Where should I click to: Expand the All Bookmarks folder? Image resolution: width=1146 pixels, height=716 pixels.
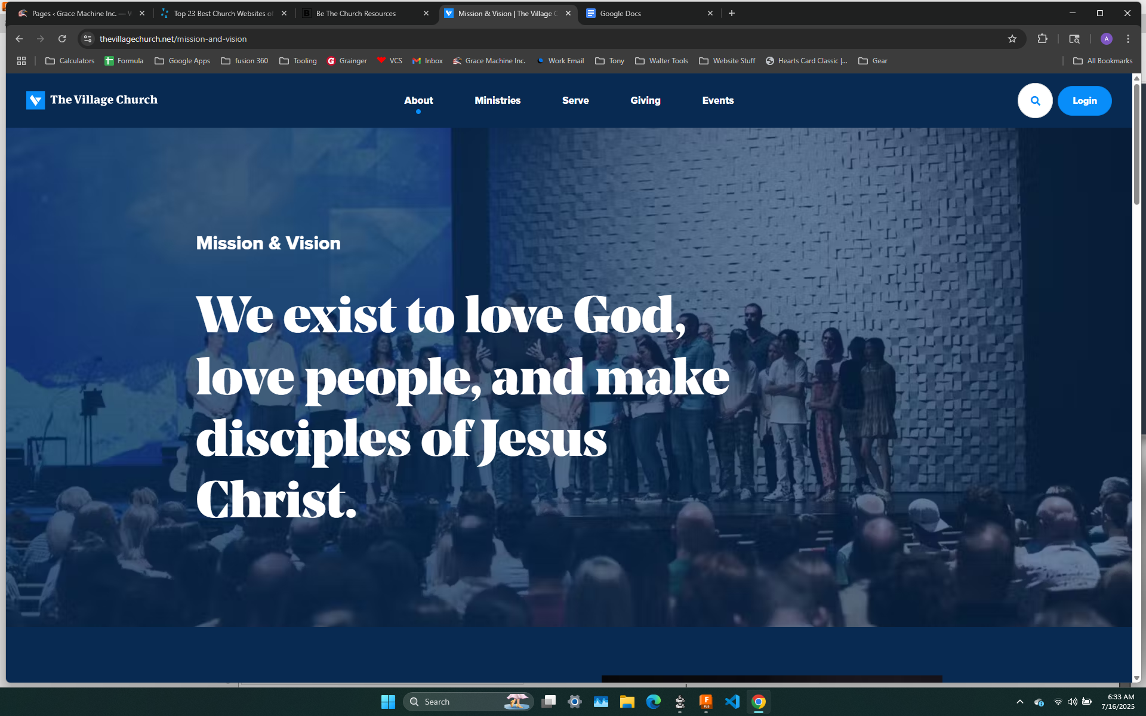coord(1102,61)
